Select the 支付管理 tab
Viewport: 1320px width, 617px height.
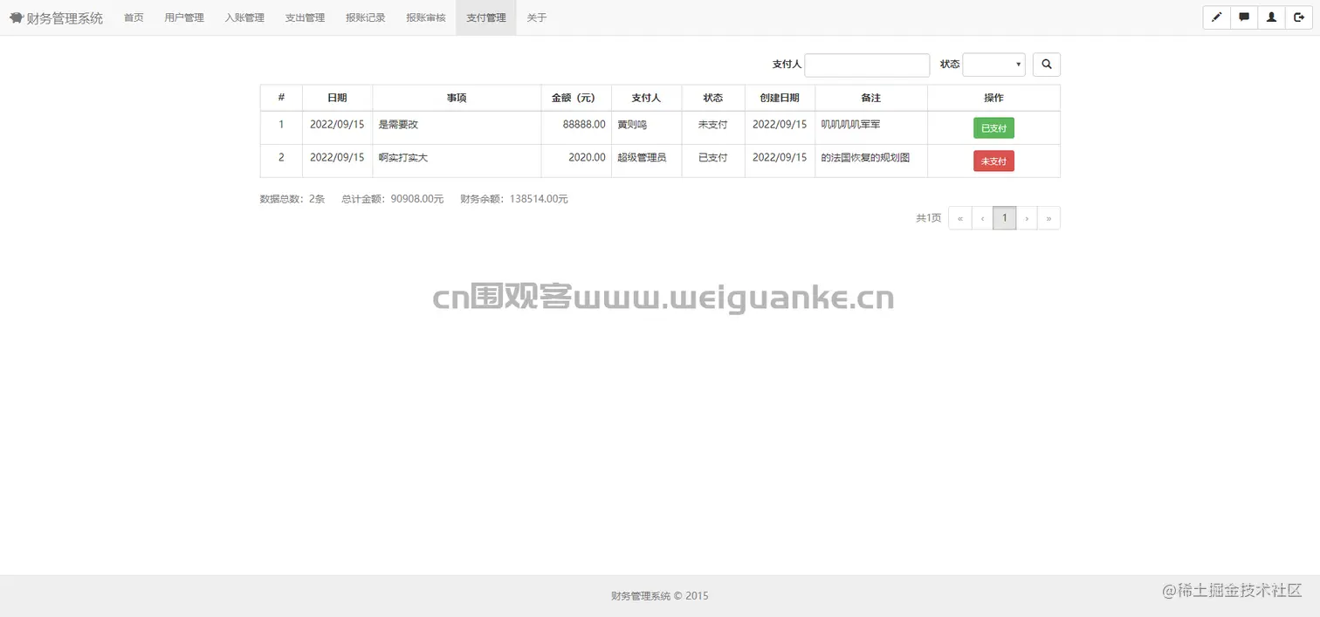[486, 17]
